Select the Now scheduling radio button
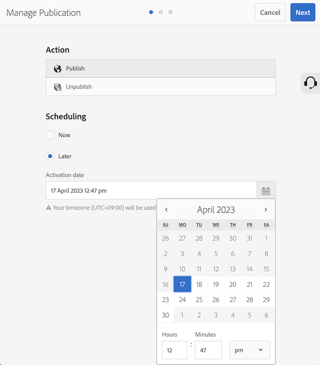Screen dimensions: 320x365 click(x=50, y=135)
